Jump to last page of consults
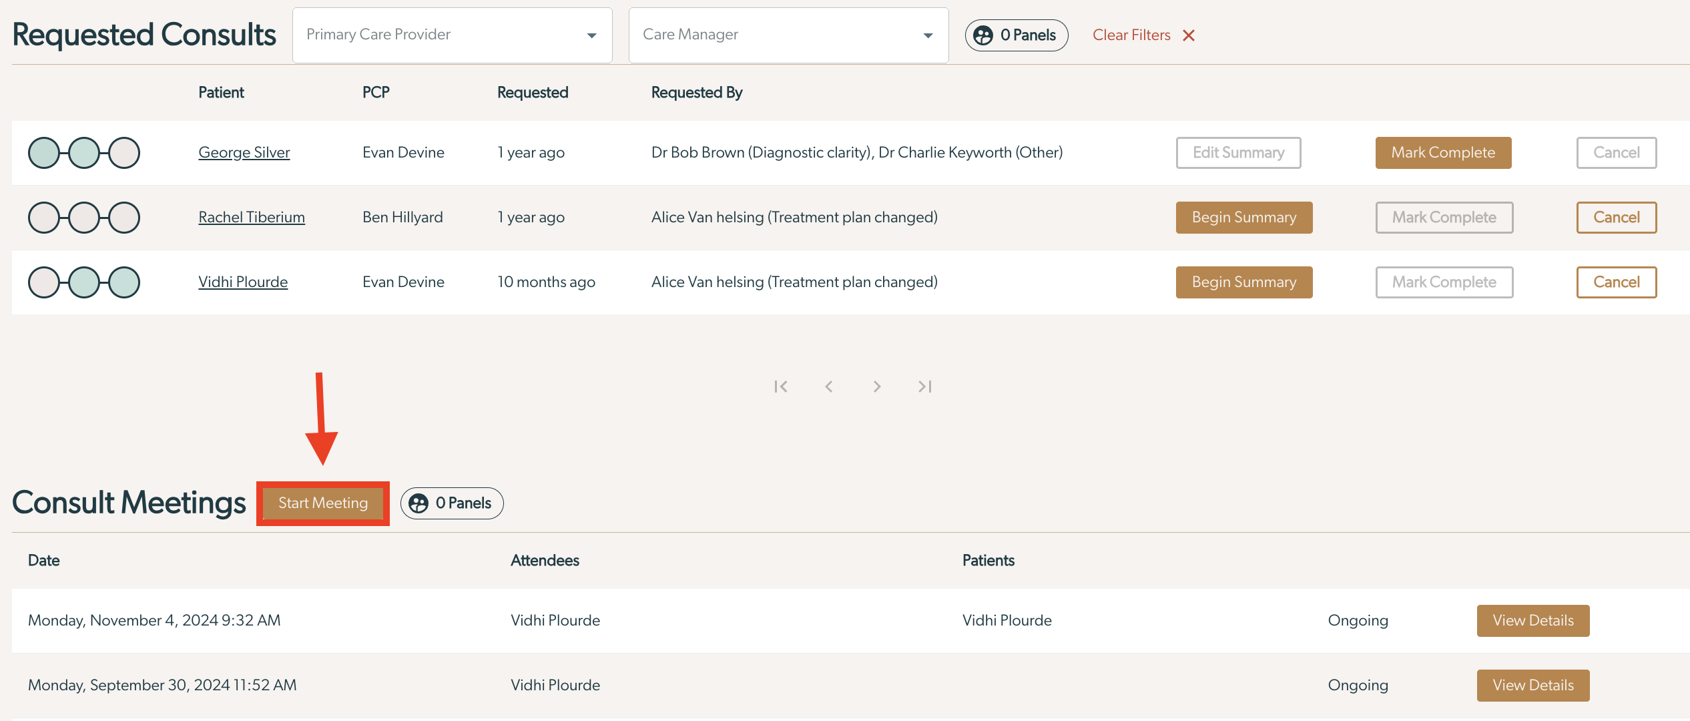 [x=925, y=387]
